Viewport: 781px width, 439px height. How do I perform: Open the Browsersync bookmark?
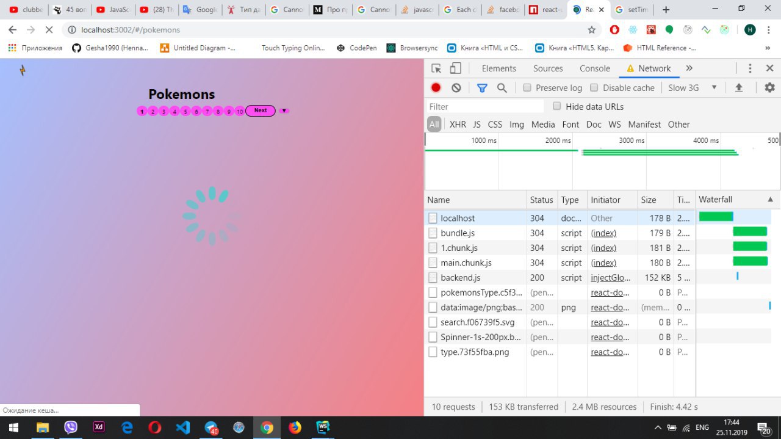(x=413, y=48)
